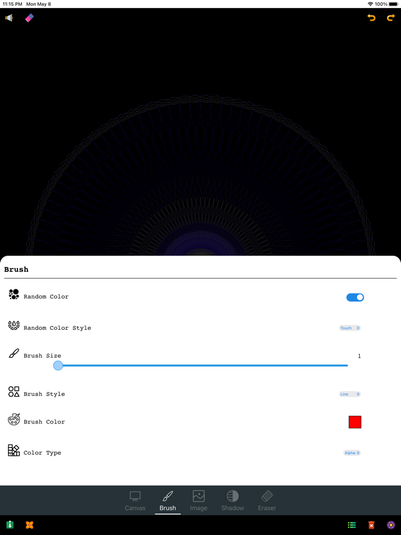Open Color Type dropdown showing Alpha
Image resolution: width=401 pixels, height=535 pixels.
(x=352, y=453)
